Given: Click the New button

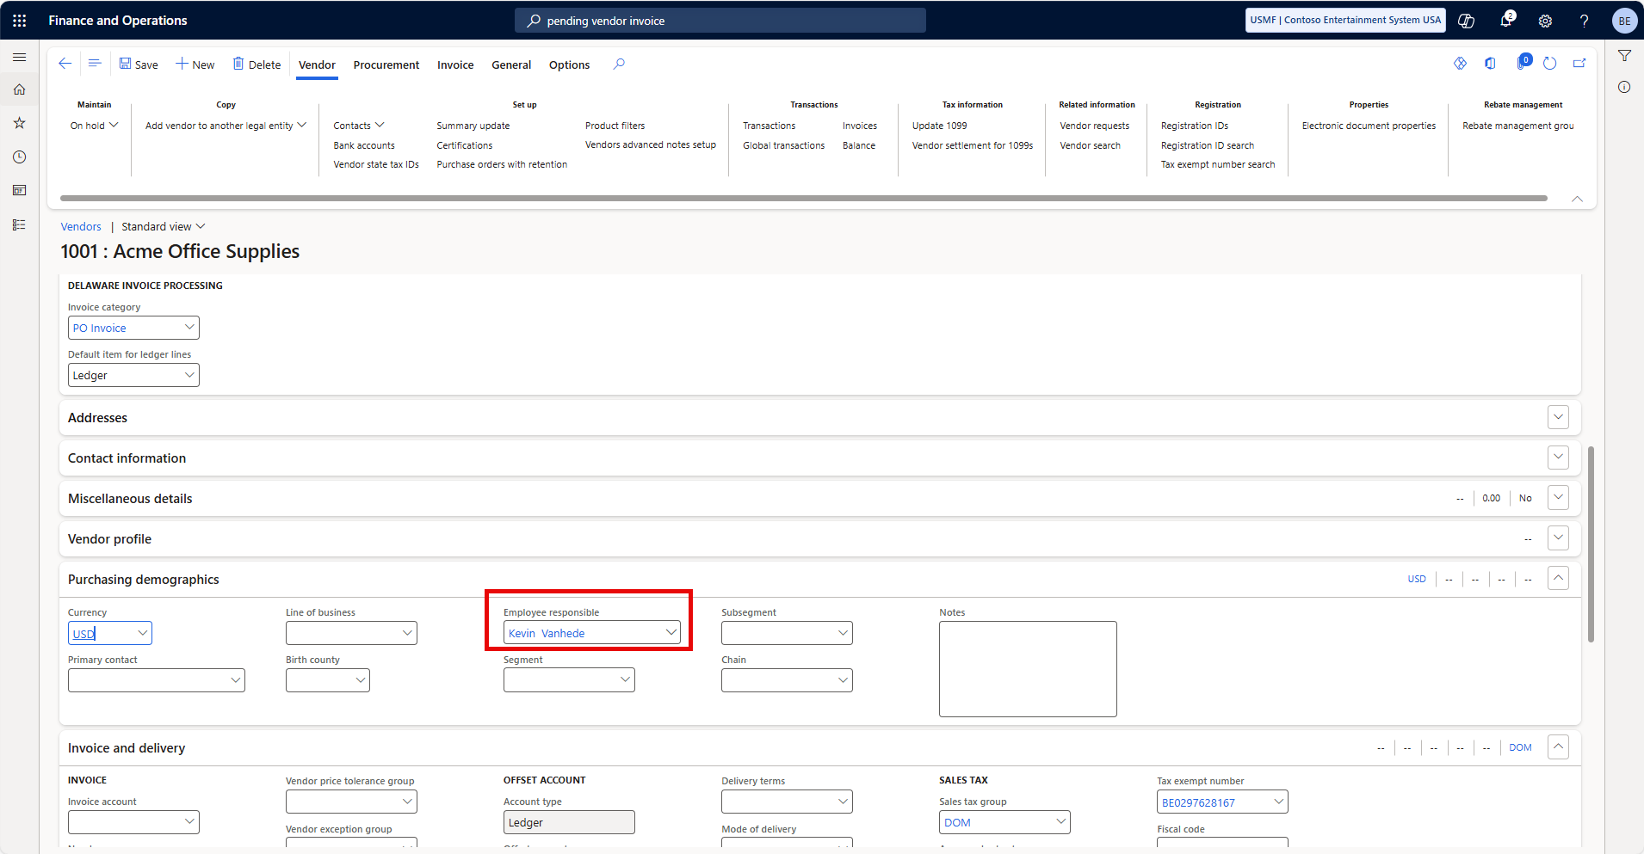Looking at the screenshot, I should [195, 65].
